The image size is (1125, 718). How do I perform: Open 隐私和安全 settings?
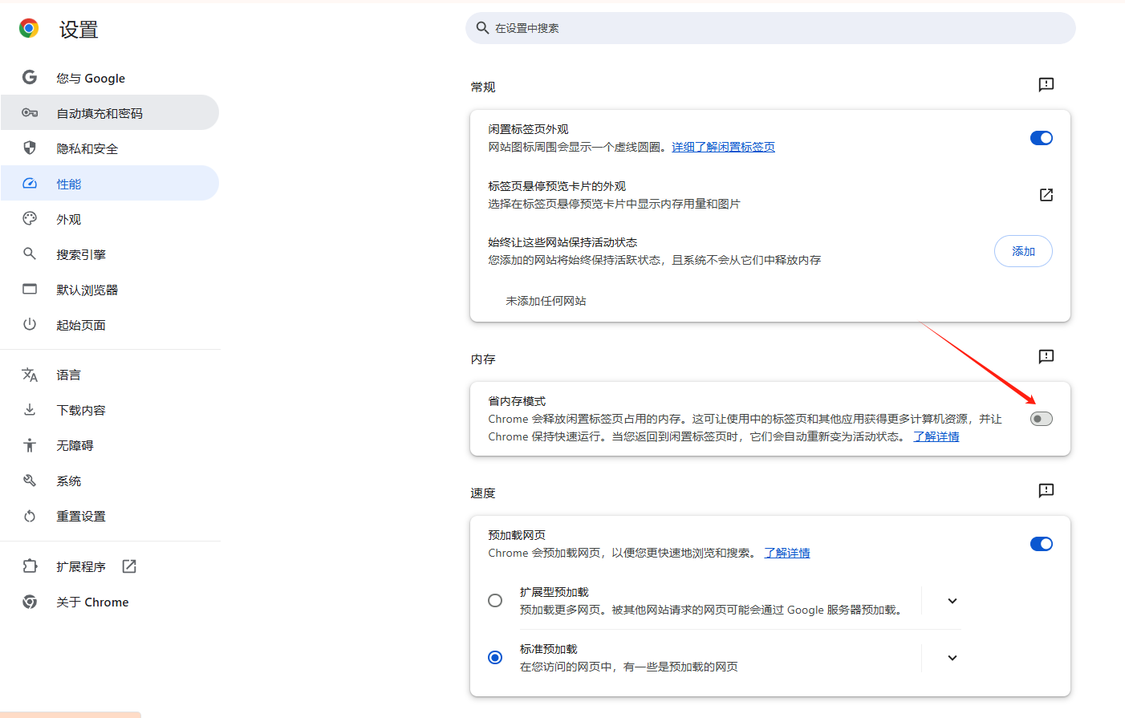pos(110,148)
